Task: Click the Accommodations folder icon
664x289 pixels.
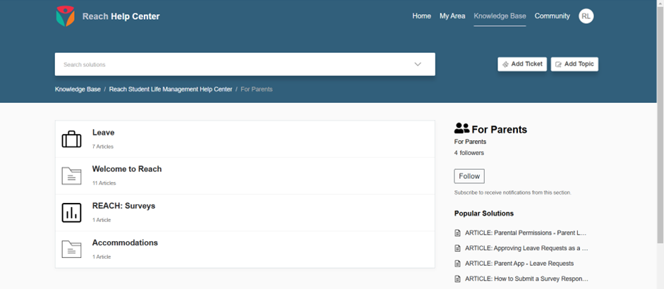Action: 71,250
